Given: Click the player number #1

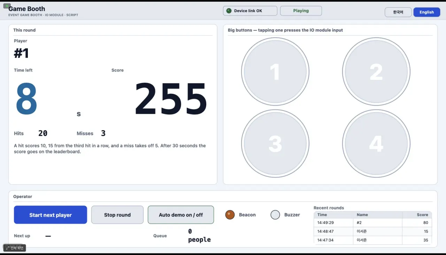Looking at the screenshot, I should [x=21, y=53].
